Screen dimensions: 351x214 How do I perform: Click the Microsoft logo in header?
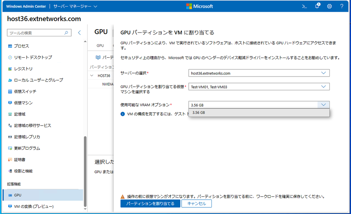click(x=199, y=6)
